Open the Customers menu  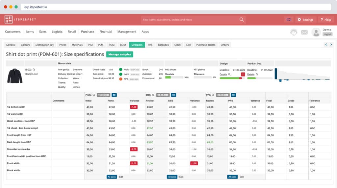13,32
